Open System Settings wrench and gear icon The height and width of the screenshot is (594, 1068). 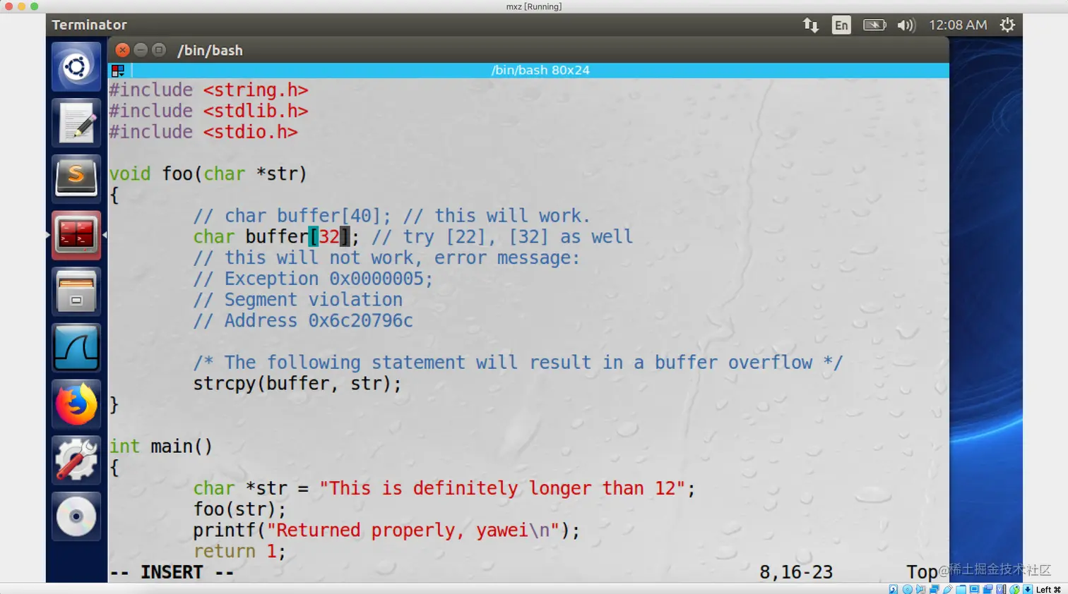[x=76, y=460]
